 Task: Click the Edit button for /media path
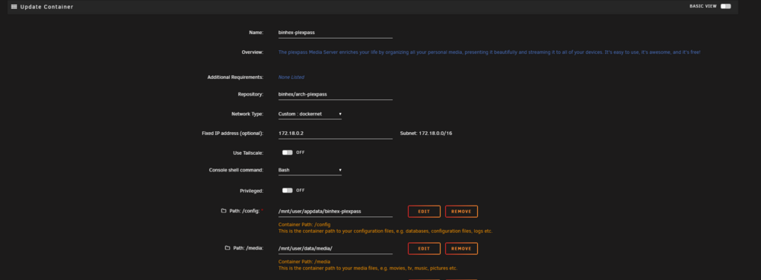point(424,249)
